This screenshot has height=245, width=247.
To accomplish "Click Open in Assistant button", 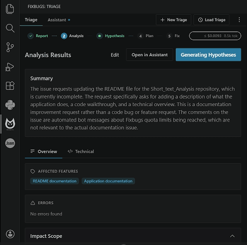I will tap(149, 55).
